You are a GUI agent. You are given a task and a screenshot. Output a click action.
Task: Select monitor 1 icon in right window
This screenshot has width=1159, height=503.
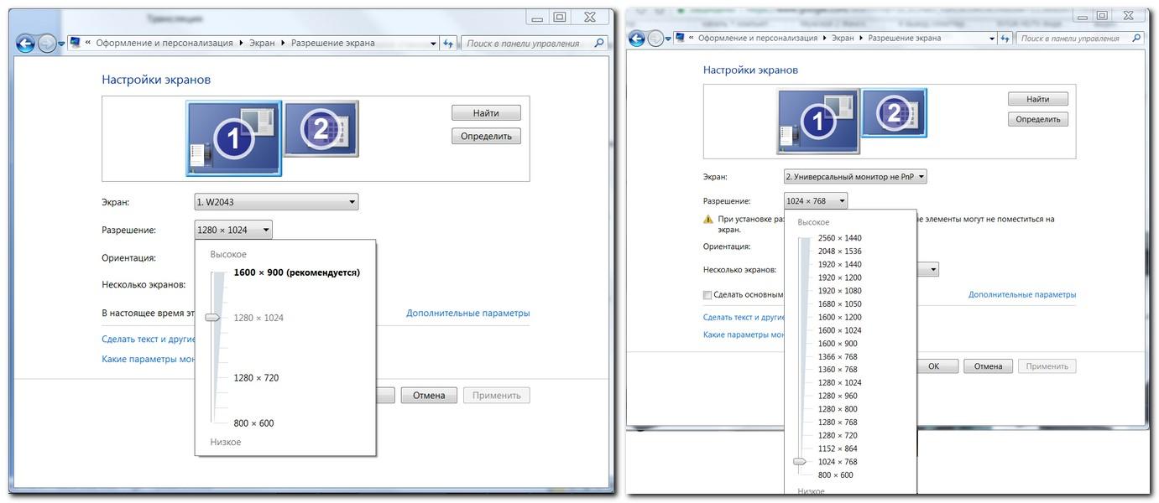click(817, 122)
